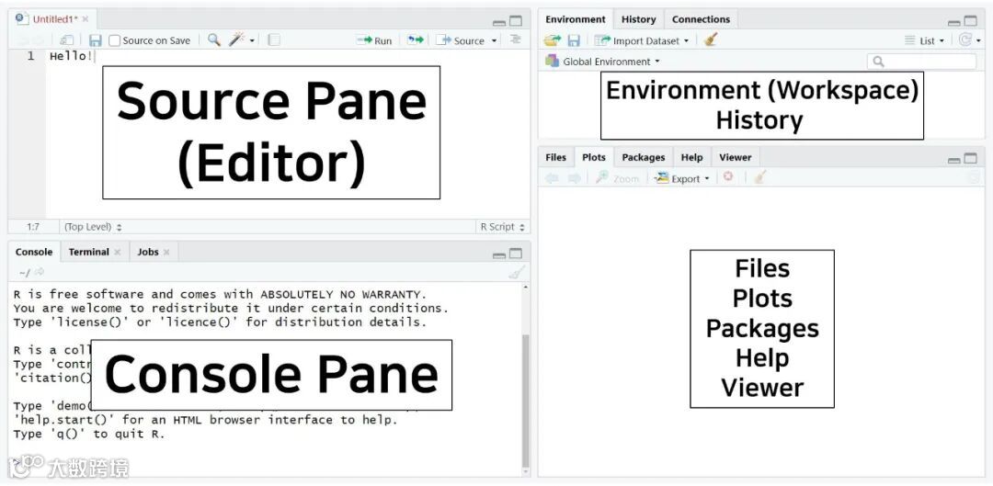
Task: Click the ~/ working directory path in the Console
Action: (x=24, y=273)
